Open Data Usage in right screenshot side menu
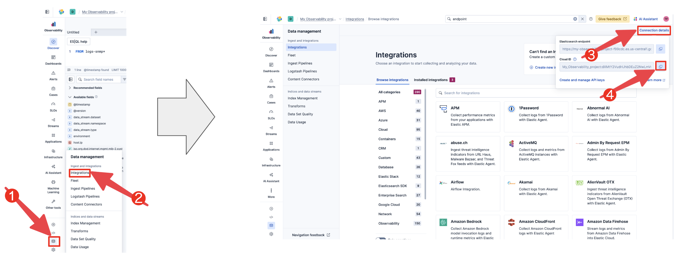This screenshot has width=674, height=256. [x=297, y=122]
